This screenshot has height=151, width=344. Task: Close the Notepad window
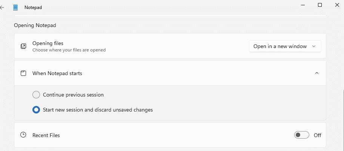(x=337, y=5)
